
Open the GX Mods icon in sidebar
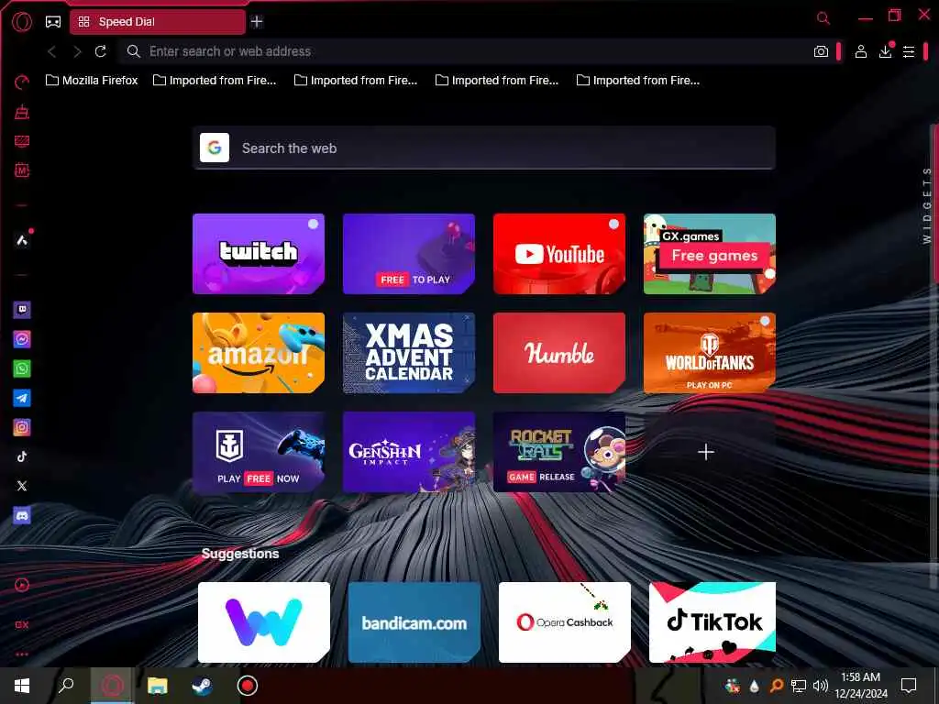(22, 170)
